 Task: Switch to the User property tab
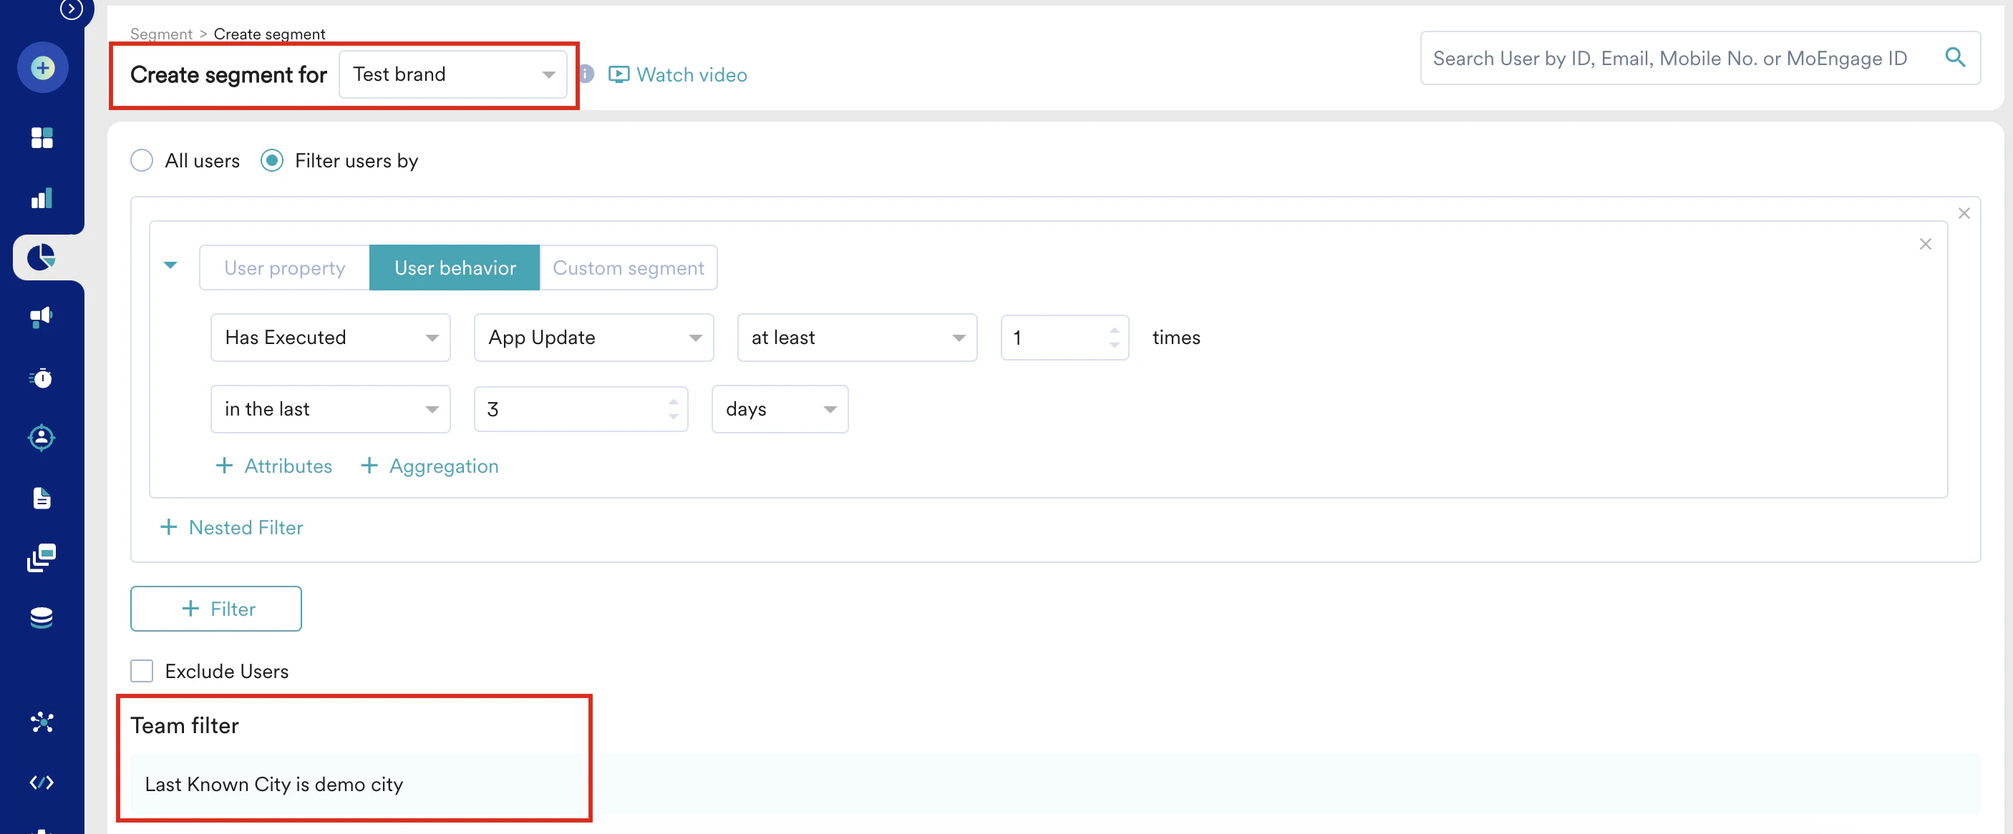click(284, 267)
